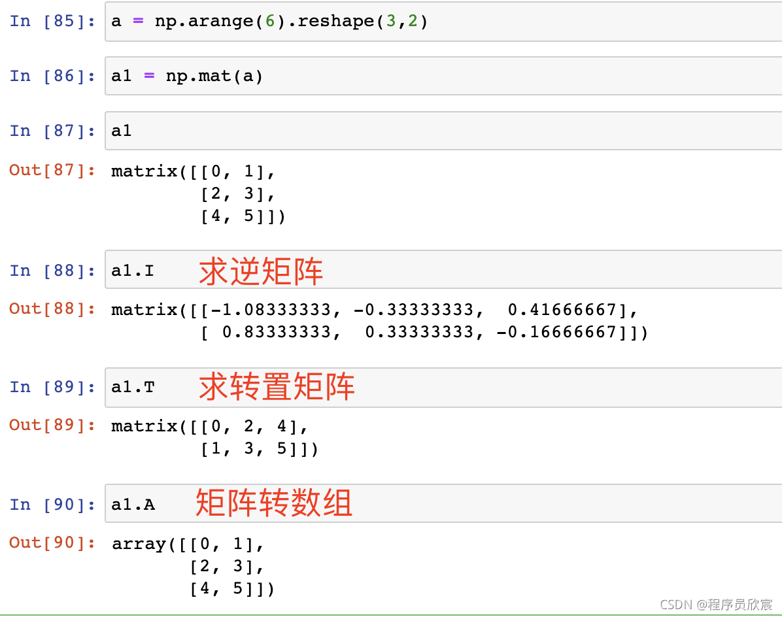Select the Out[88] output prompt
This screenshot has height=617, width=782.
click(52, 308)
